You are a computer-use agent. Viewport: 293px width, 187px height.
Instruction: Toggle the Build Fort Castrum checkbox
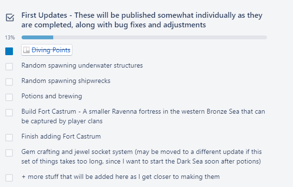point(9,113)
